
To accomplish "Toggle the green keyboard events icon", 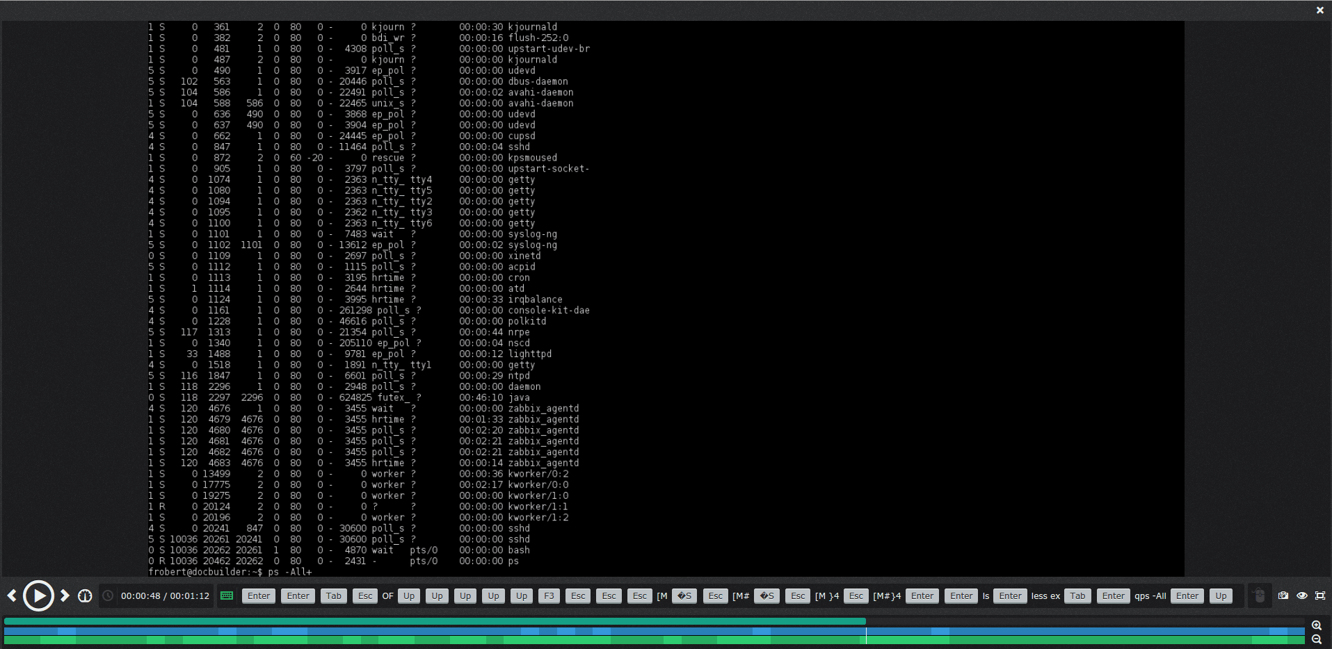I will [227, 595].
